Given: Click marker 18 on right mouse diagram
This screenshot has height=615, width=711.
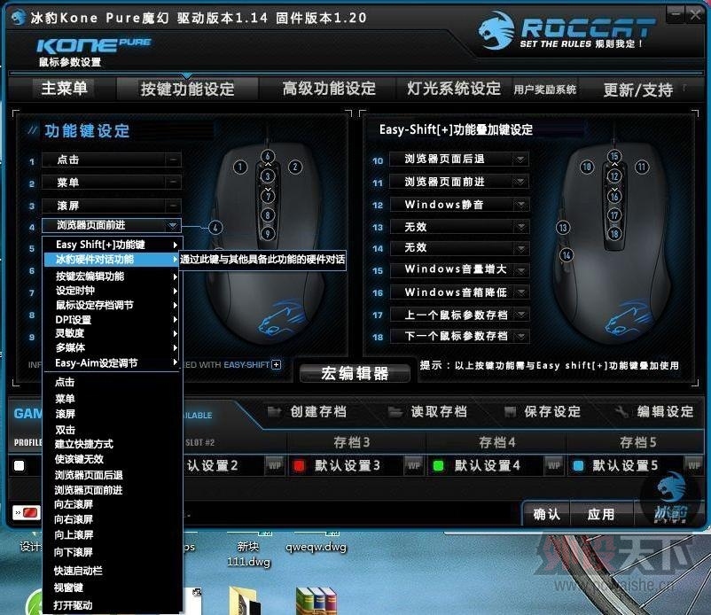Looking at the screenshot, I should (x=614, y=234).
